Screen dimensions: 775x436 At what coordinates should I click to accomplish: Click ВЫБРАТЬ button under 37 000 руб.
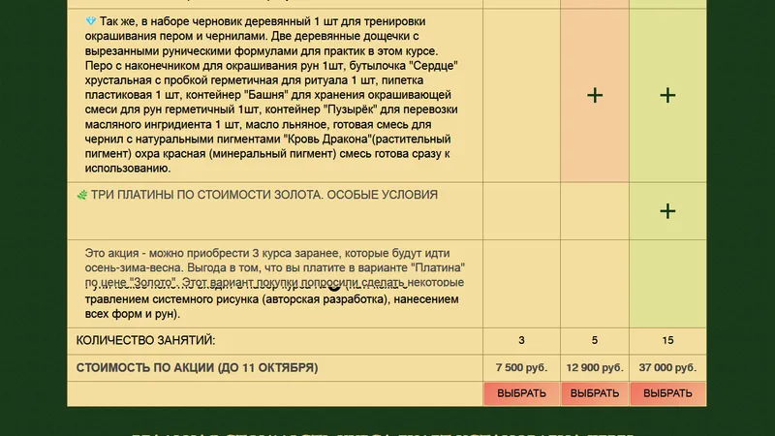(x=667, y=393)
